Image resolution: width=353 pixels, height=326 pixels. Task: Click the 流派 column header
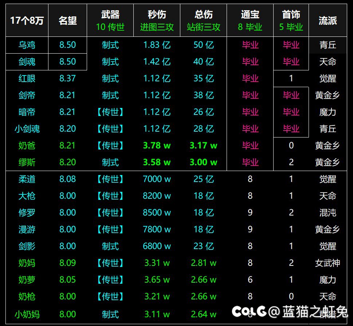pos(327,20)
